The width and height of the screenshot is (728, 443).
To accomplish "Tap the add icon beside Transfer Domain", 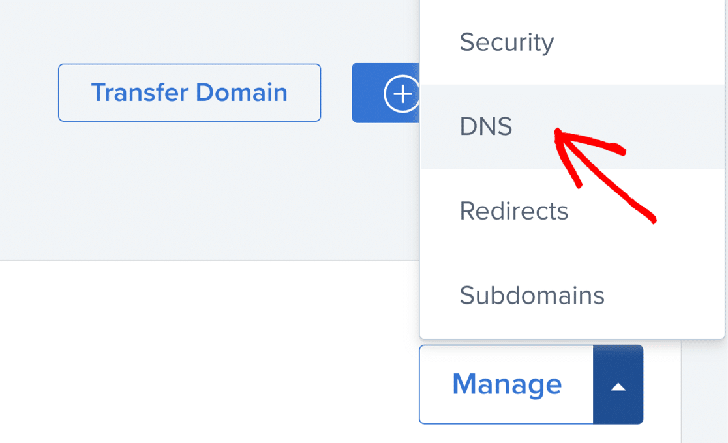I will [402, 93].
